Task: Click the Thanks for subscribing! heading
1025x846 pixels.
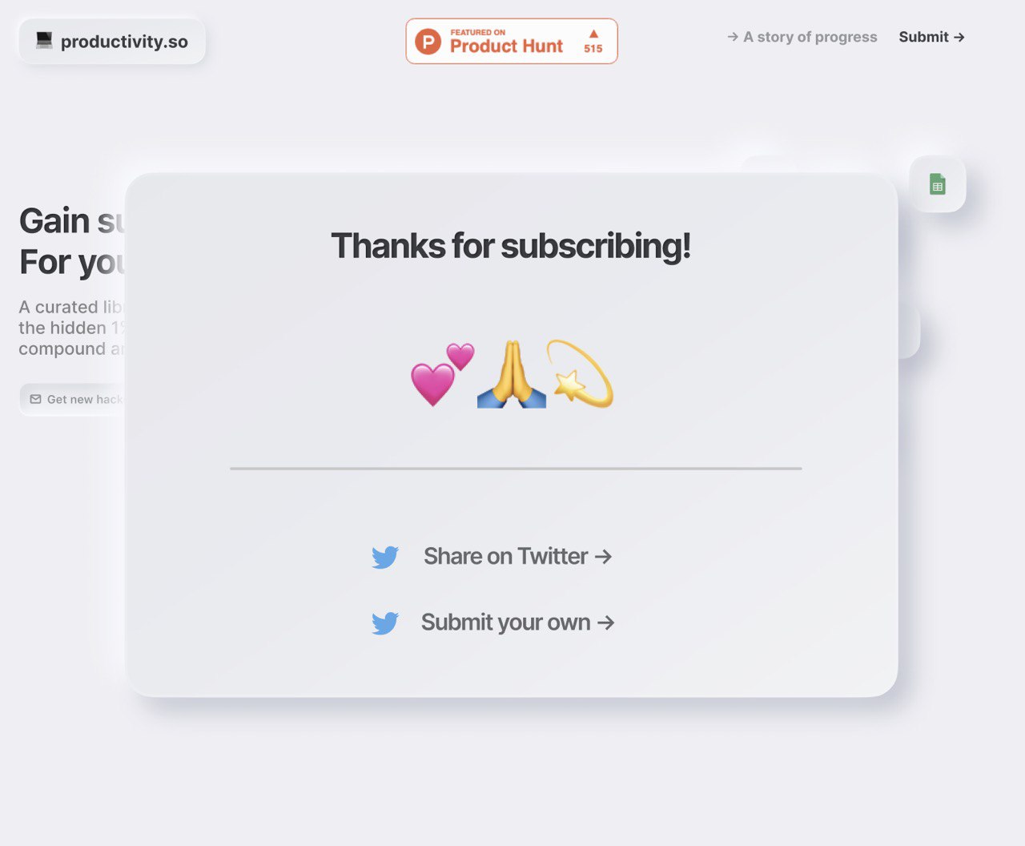Action: coord(511,246)
